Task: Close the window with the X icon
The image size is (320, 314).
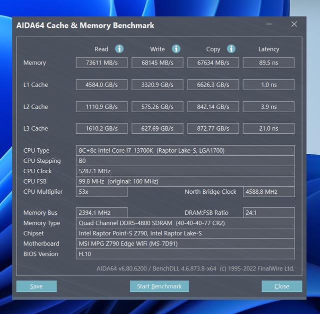Action: [294, 24]
